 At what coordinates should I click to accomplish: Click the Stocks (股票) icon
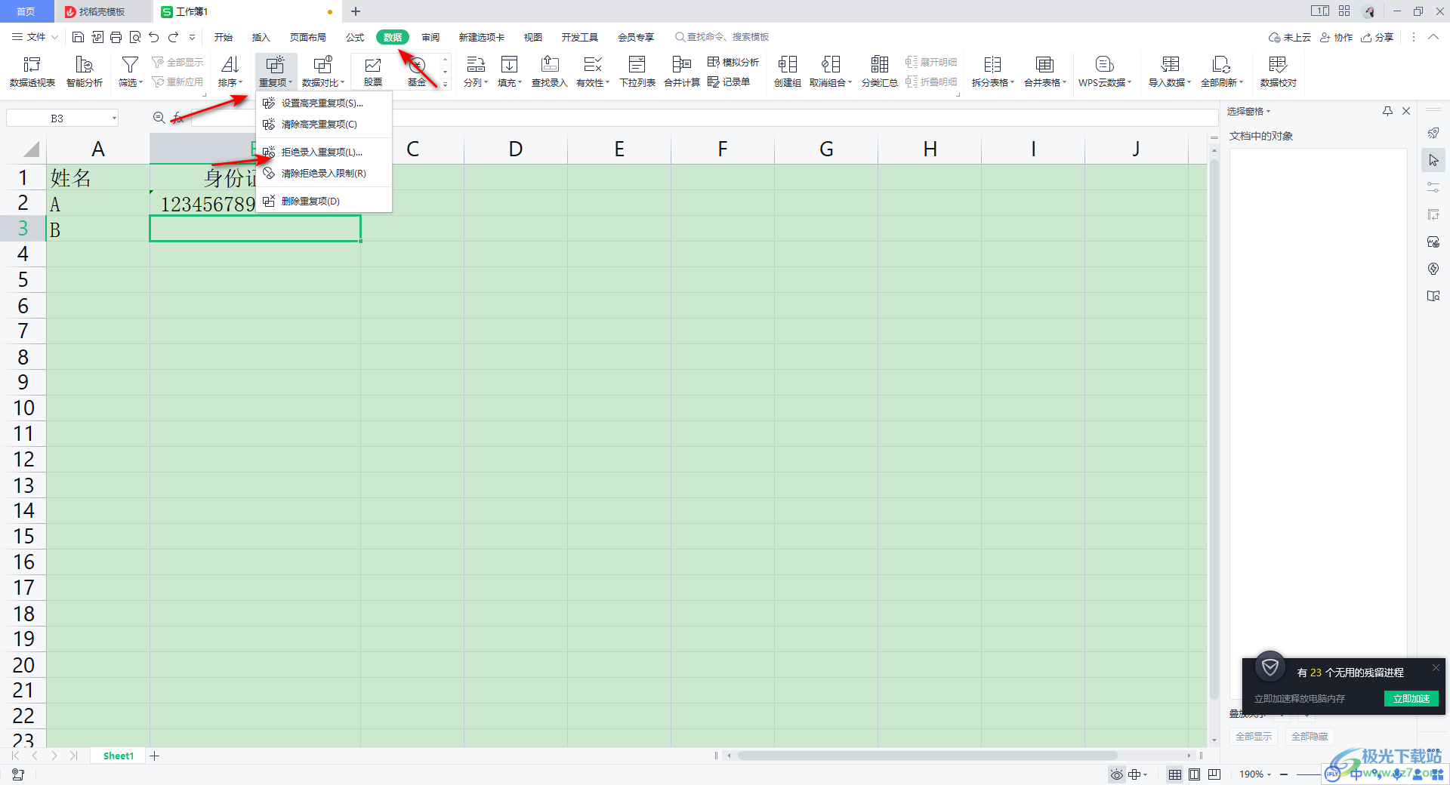tap(373, 65)
